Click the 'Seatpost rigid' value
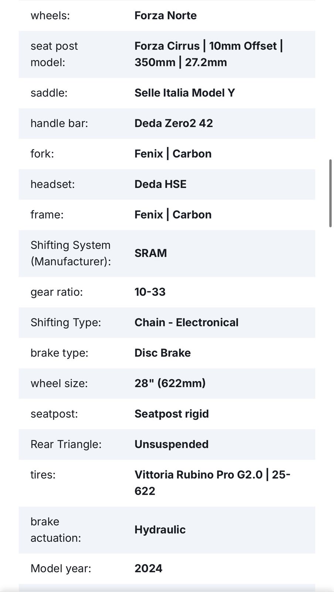Image resolution: width=334 pixels, height=592 pixels. click(171, 414)
